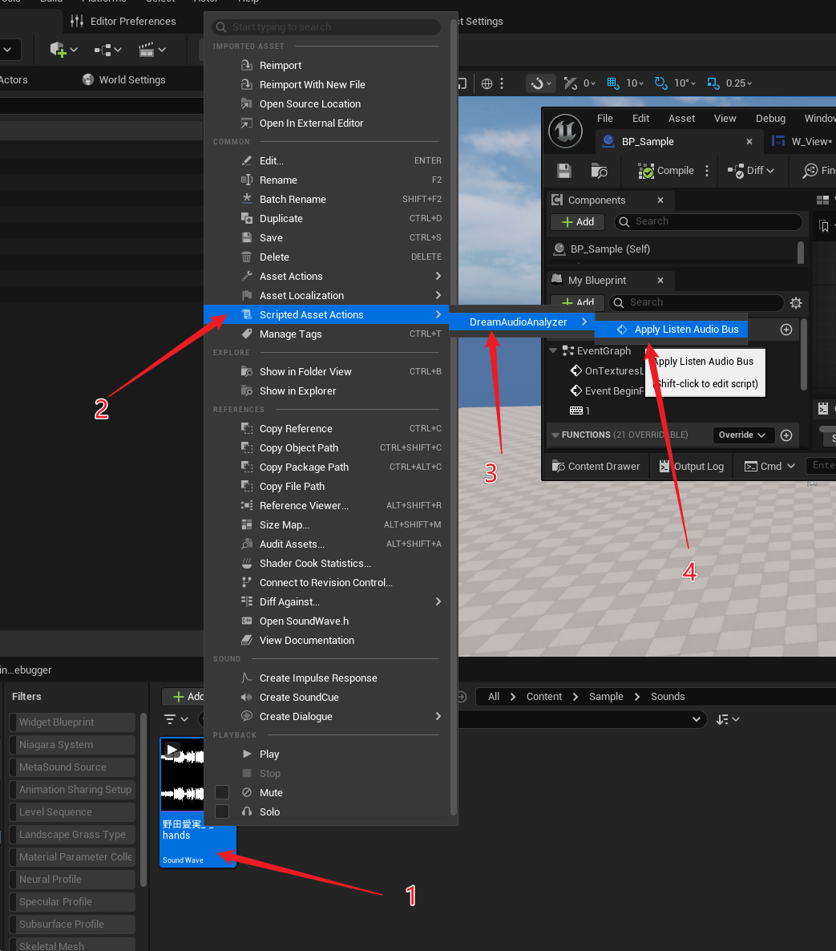Click the plus icon in the Functions header
This screenshot has width=836, height=951.
[x=786, y=435]
